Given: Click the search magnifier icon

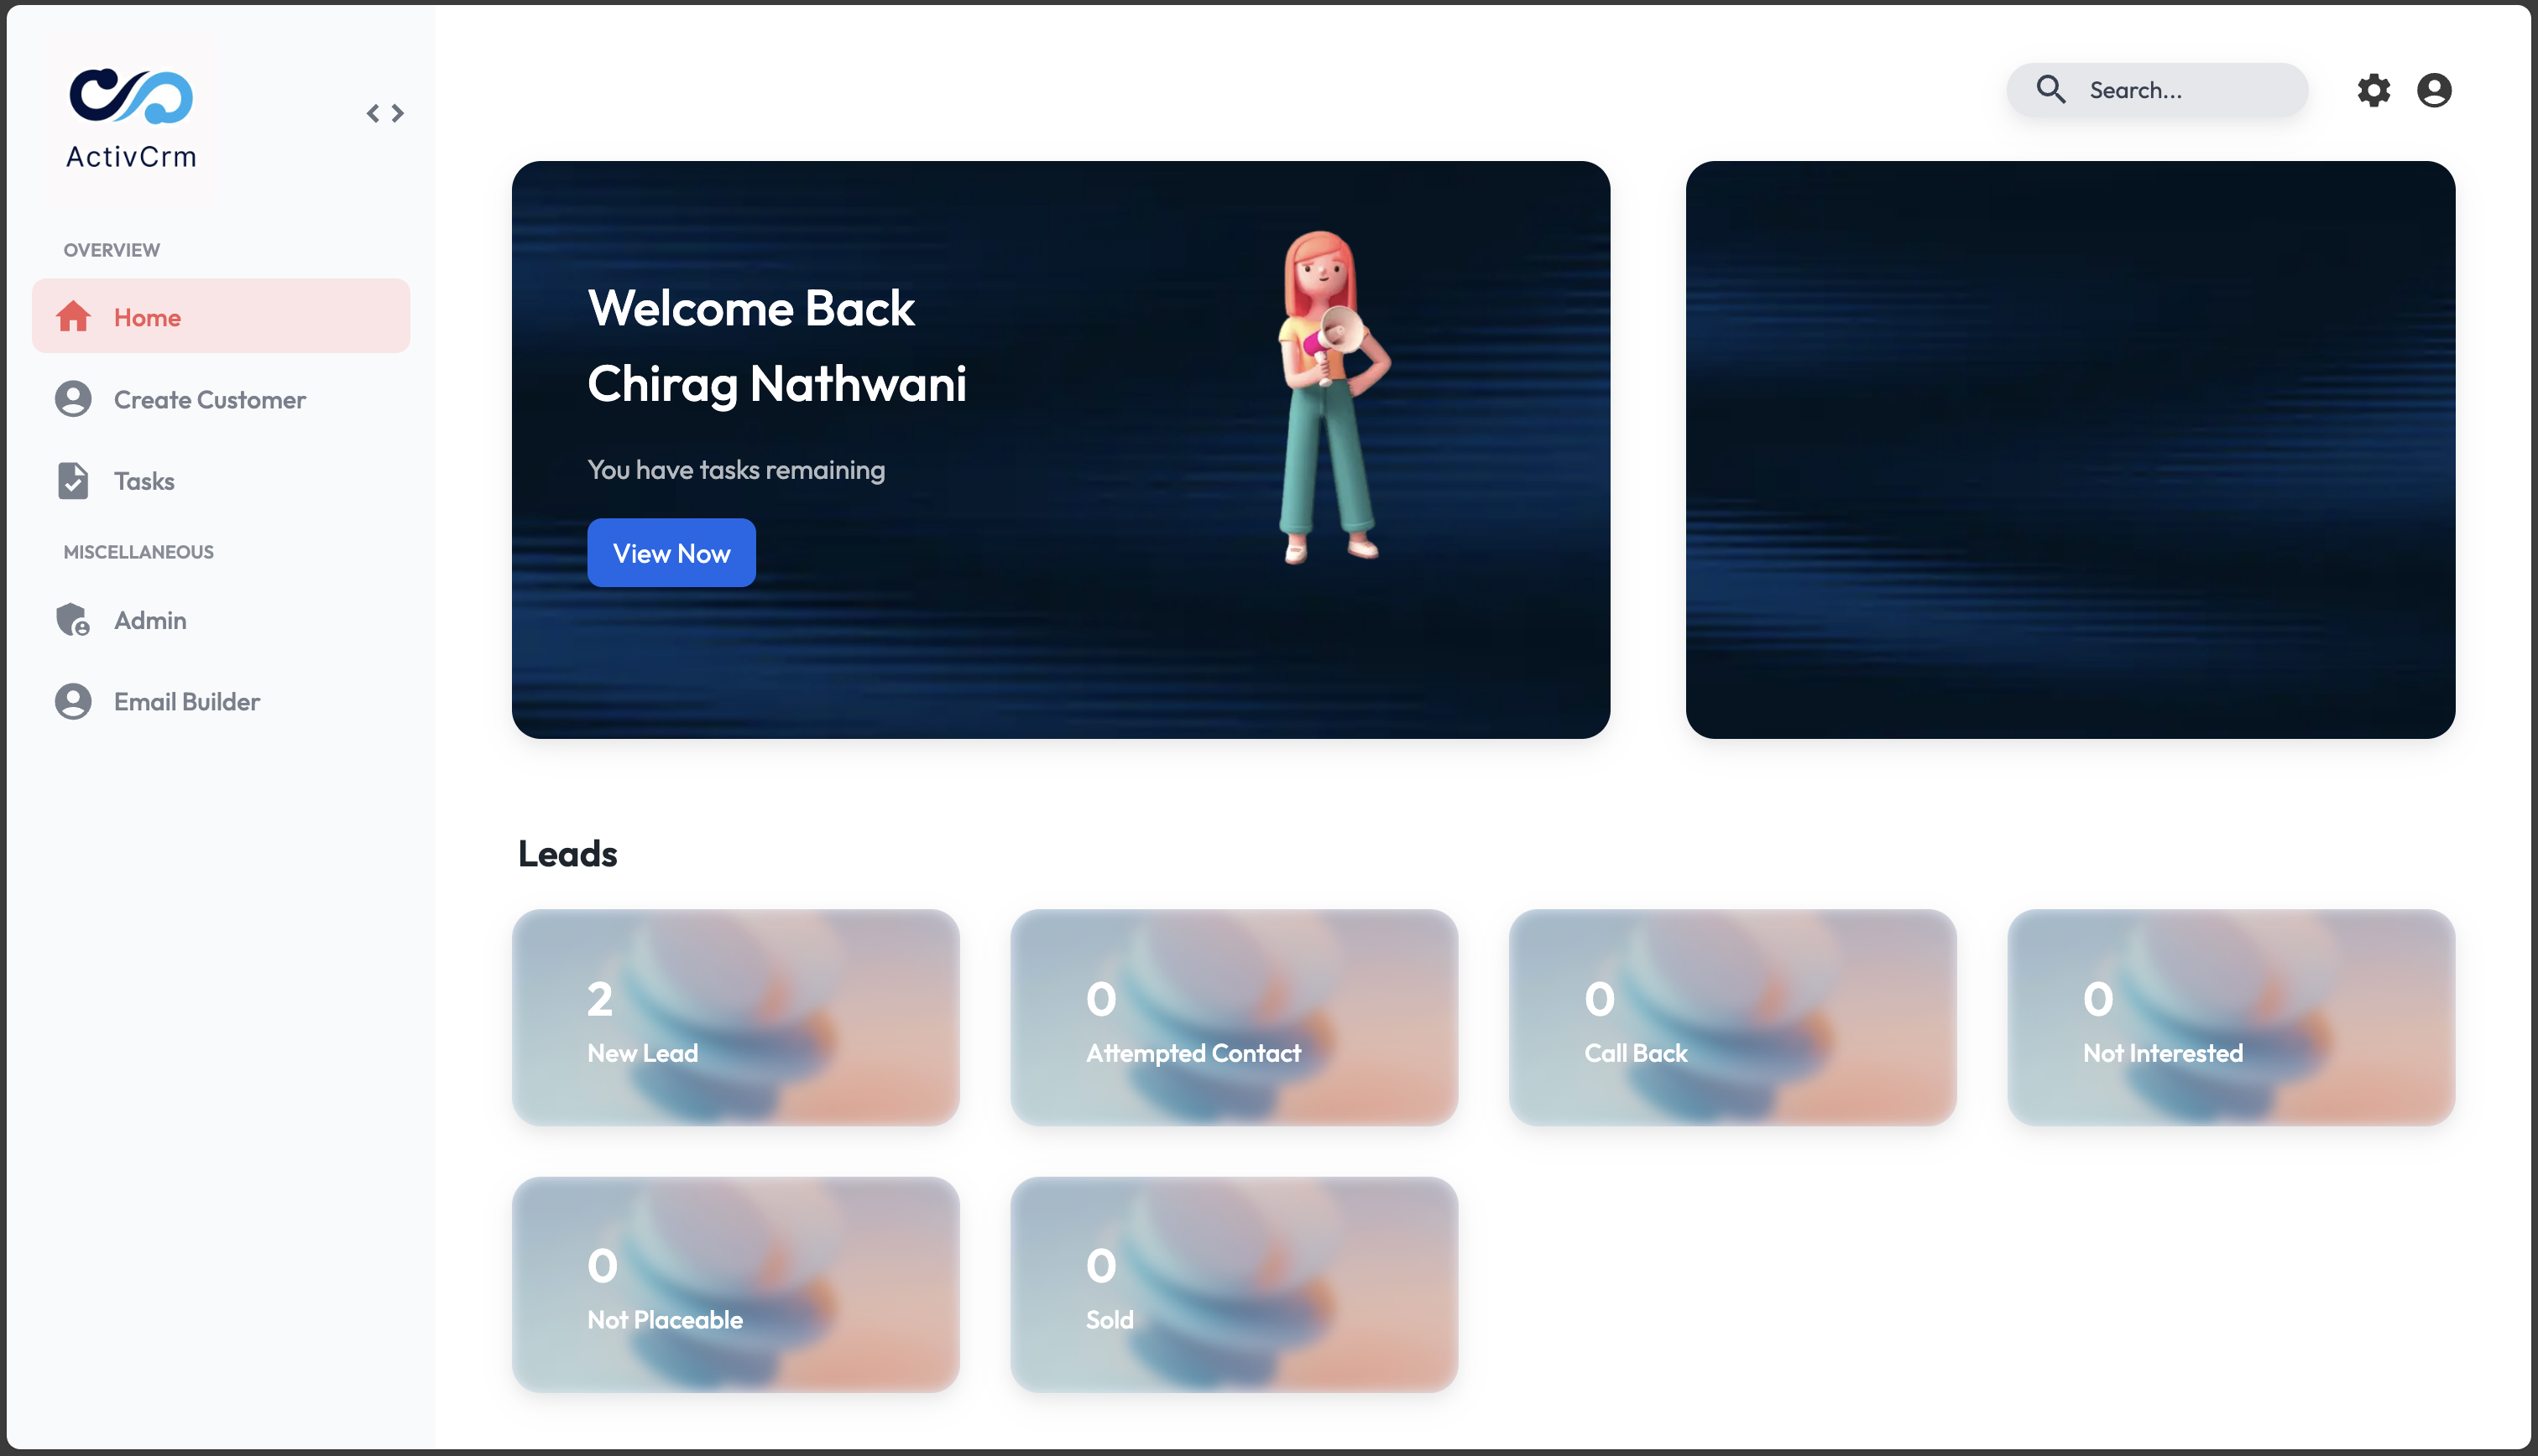Looking at the screenshot, I should [x=2051, y=90].
